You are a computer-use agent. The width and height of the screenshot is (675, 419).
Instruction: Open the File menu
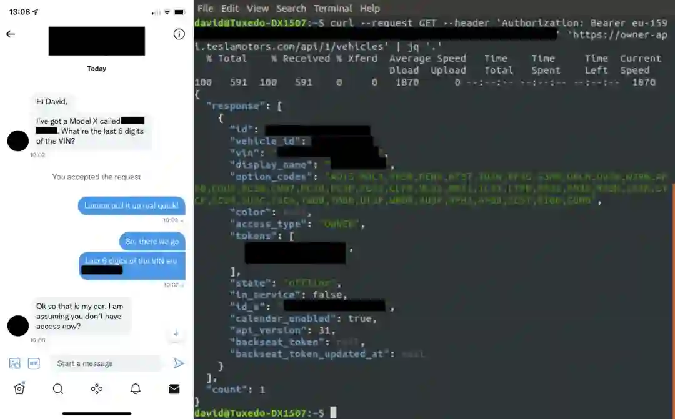[x=206, y=9]
